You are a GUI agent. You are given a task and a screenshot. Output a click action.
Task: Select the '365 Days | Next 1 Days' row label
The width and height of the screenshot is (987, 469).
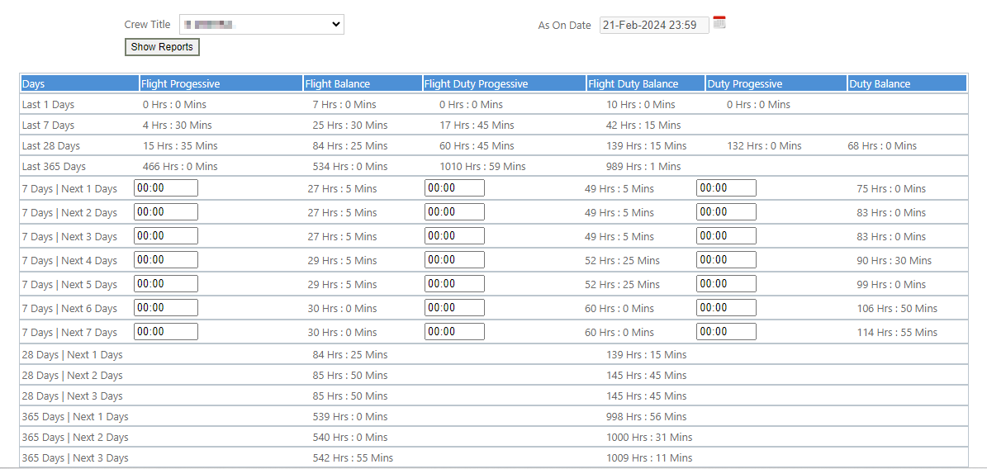(75, 417)
